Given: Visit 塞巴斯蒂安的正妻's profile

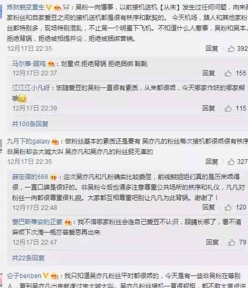Looking at the screenshot, I should (37, 222).
